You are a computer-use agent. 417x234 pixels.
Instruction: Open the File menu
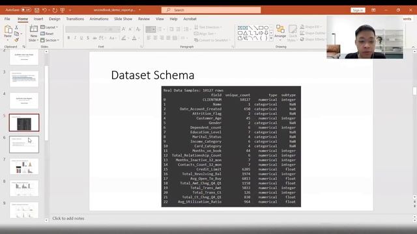[7, 19]
